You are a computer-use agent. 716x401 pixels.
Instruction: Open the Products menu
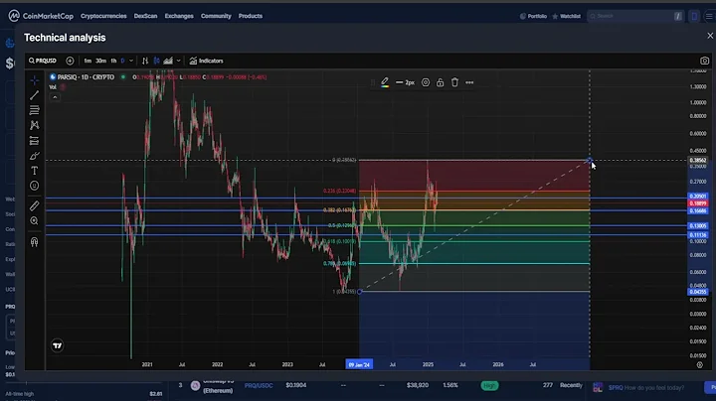[251, 16]
